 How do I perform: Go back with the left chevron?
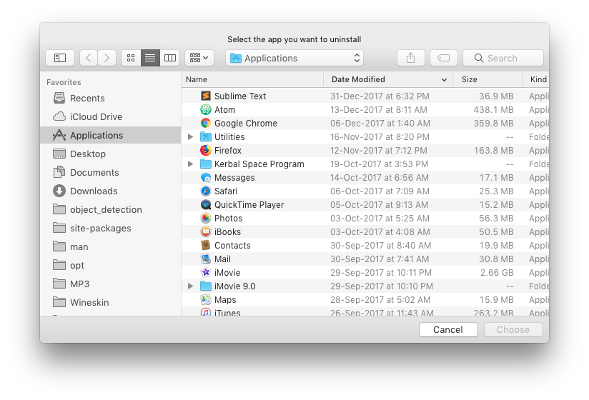[x=89, y=58]
